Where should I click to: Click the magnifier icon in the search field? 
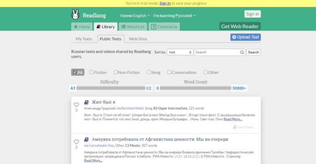tap(242, 53)
